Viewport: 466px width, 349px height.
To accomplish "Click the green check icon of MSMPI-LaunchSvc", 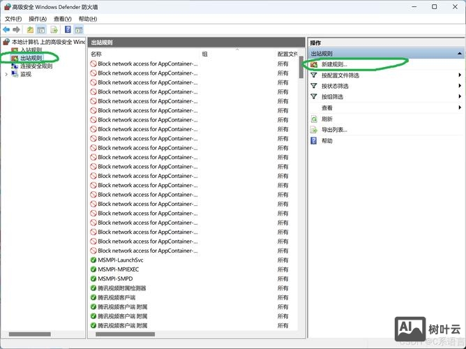I will (x=93, y=260).
